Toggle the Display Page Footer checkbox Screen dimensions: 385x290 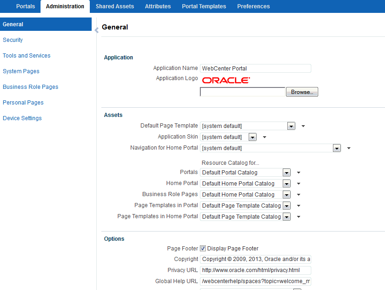[x=203, y=248]
